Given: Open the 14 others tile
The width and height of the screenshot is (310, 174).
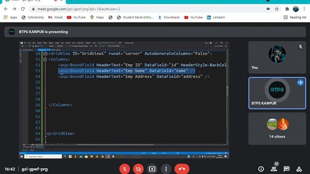Looking at the screenshot, I should (277, 129).
